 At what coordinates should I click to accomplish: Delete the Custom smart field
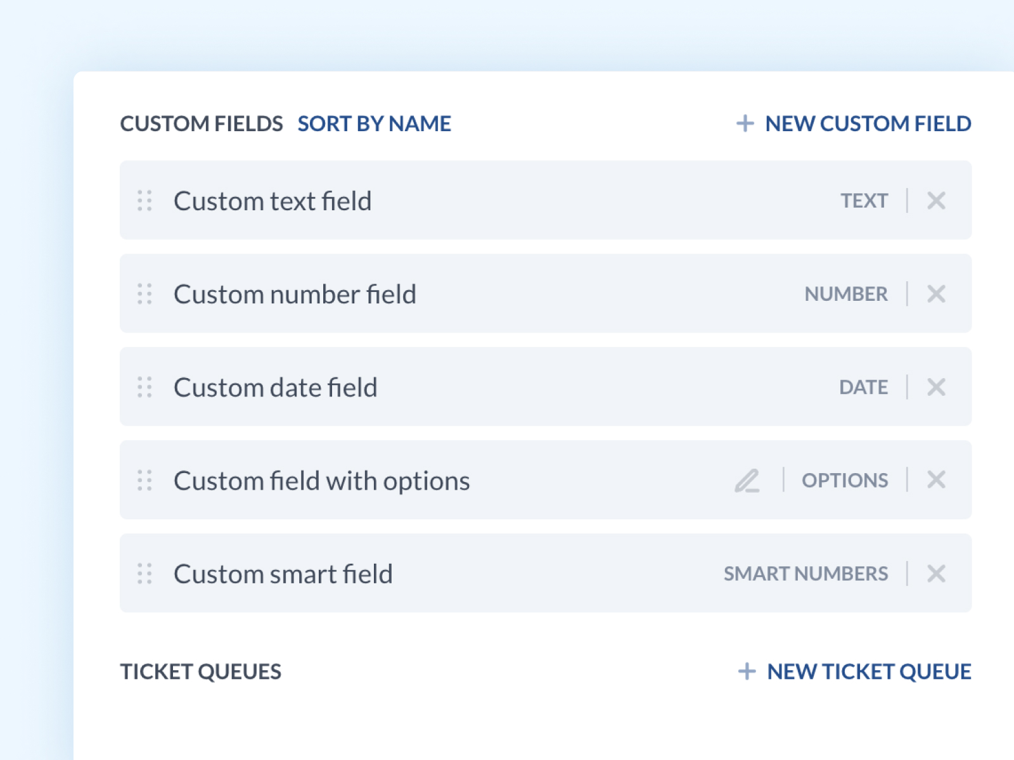[936, 574]
